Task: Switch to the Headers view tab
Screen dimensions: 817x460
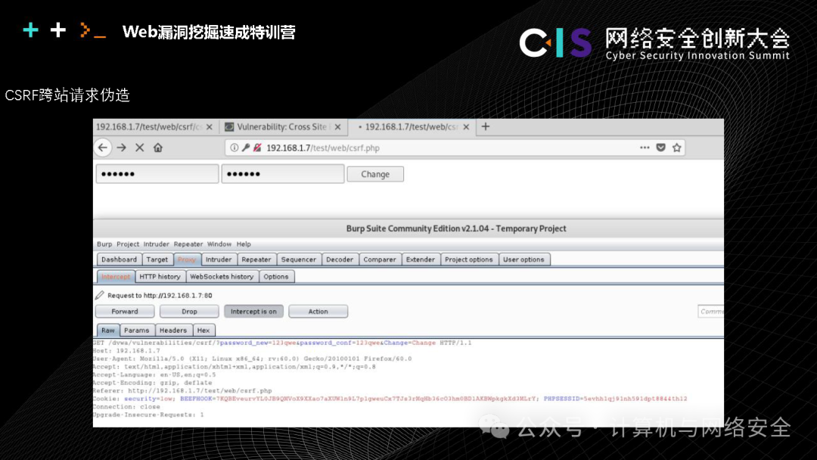Action: (173, 331)
